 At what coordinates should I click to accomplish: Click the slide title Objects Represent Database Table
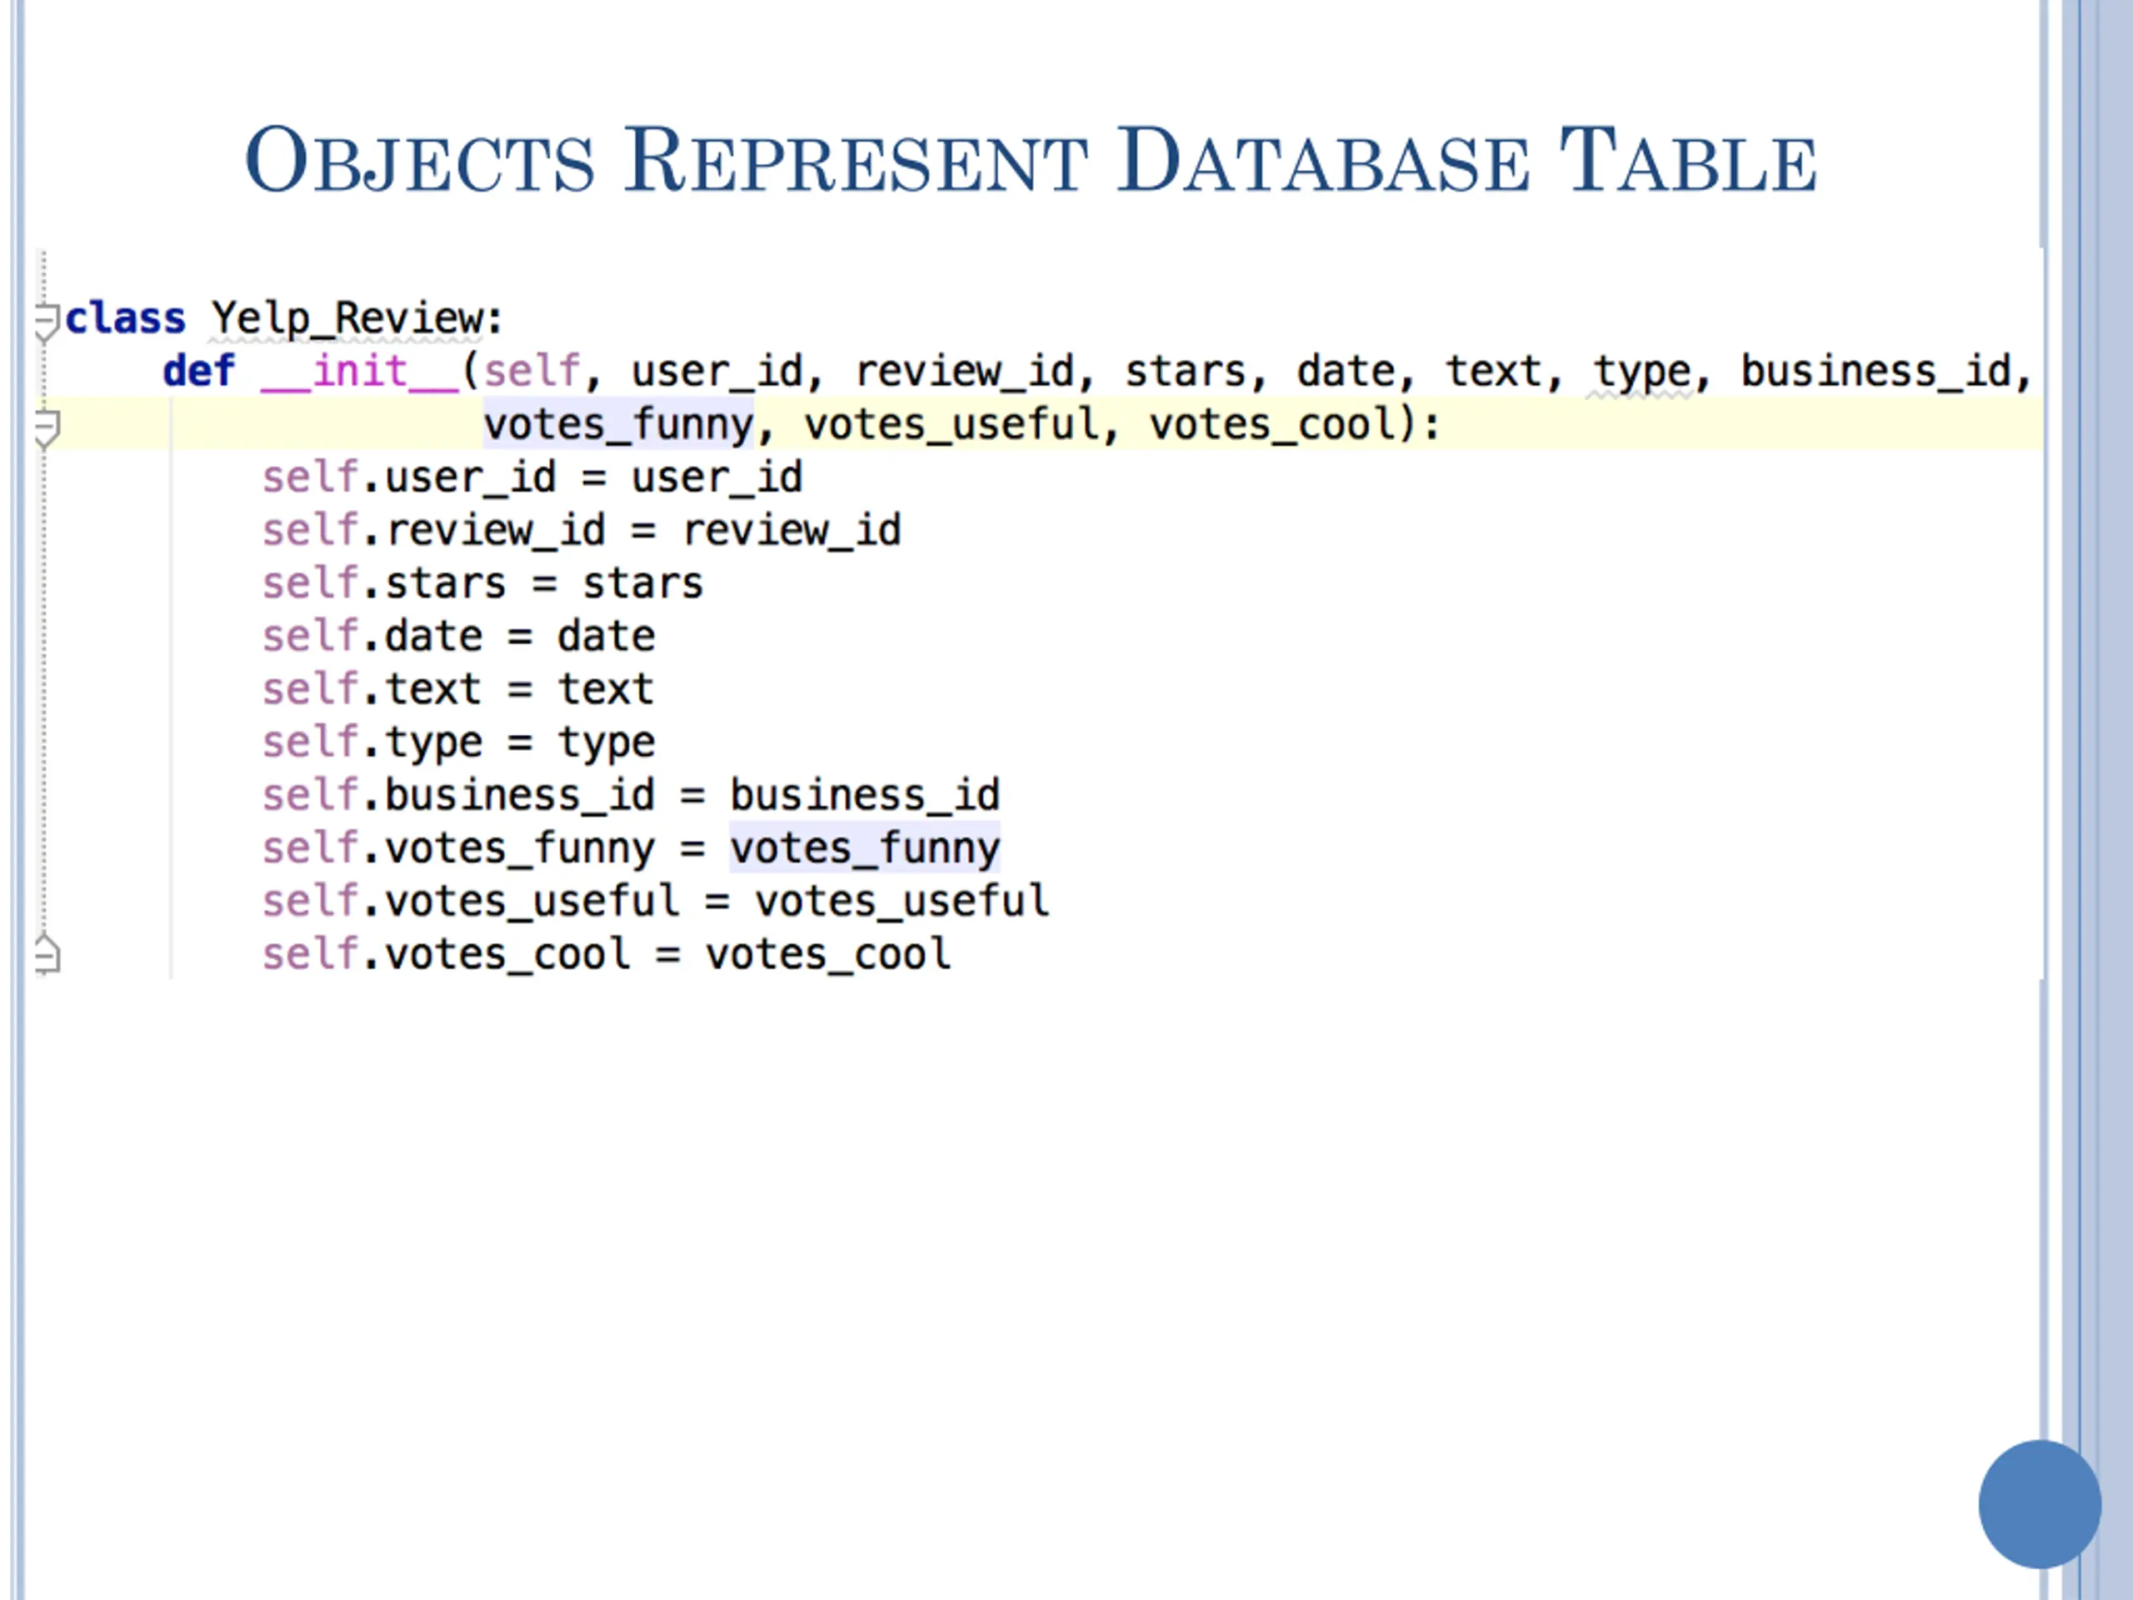1030,161
